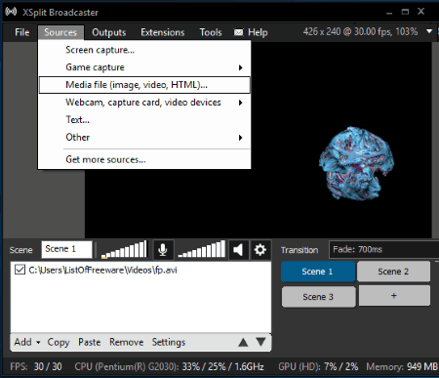Open the Transition Fade: 700ms dropdown

pos(383,250)
